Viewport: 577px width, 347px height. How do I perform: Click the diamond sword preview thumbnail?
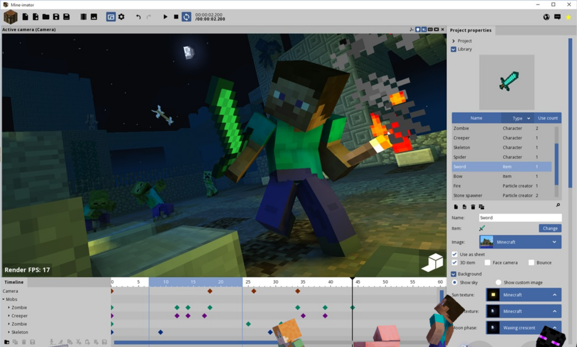tap(507, 82)
